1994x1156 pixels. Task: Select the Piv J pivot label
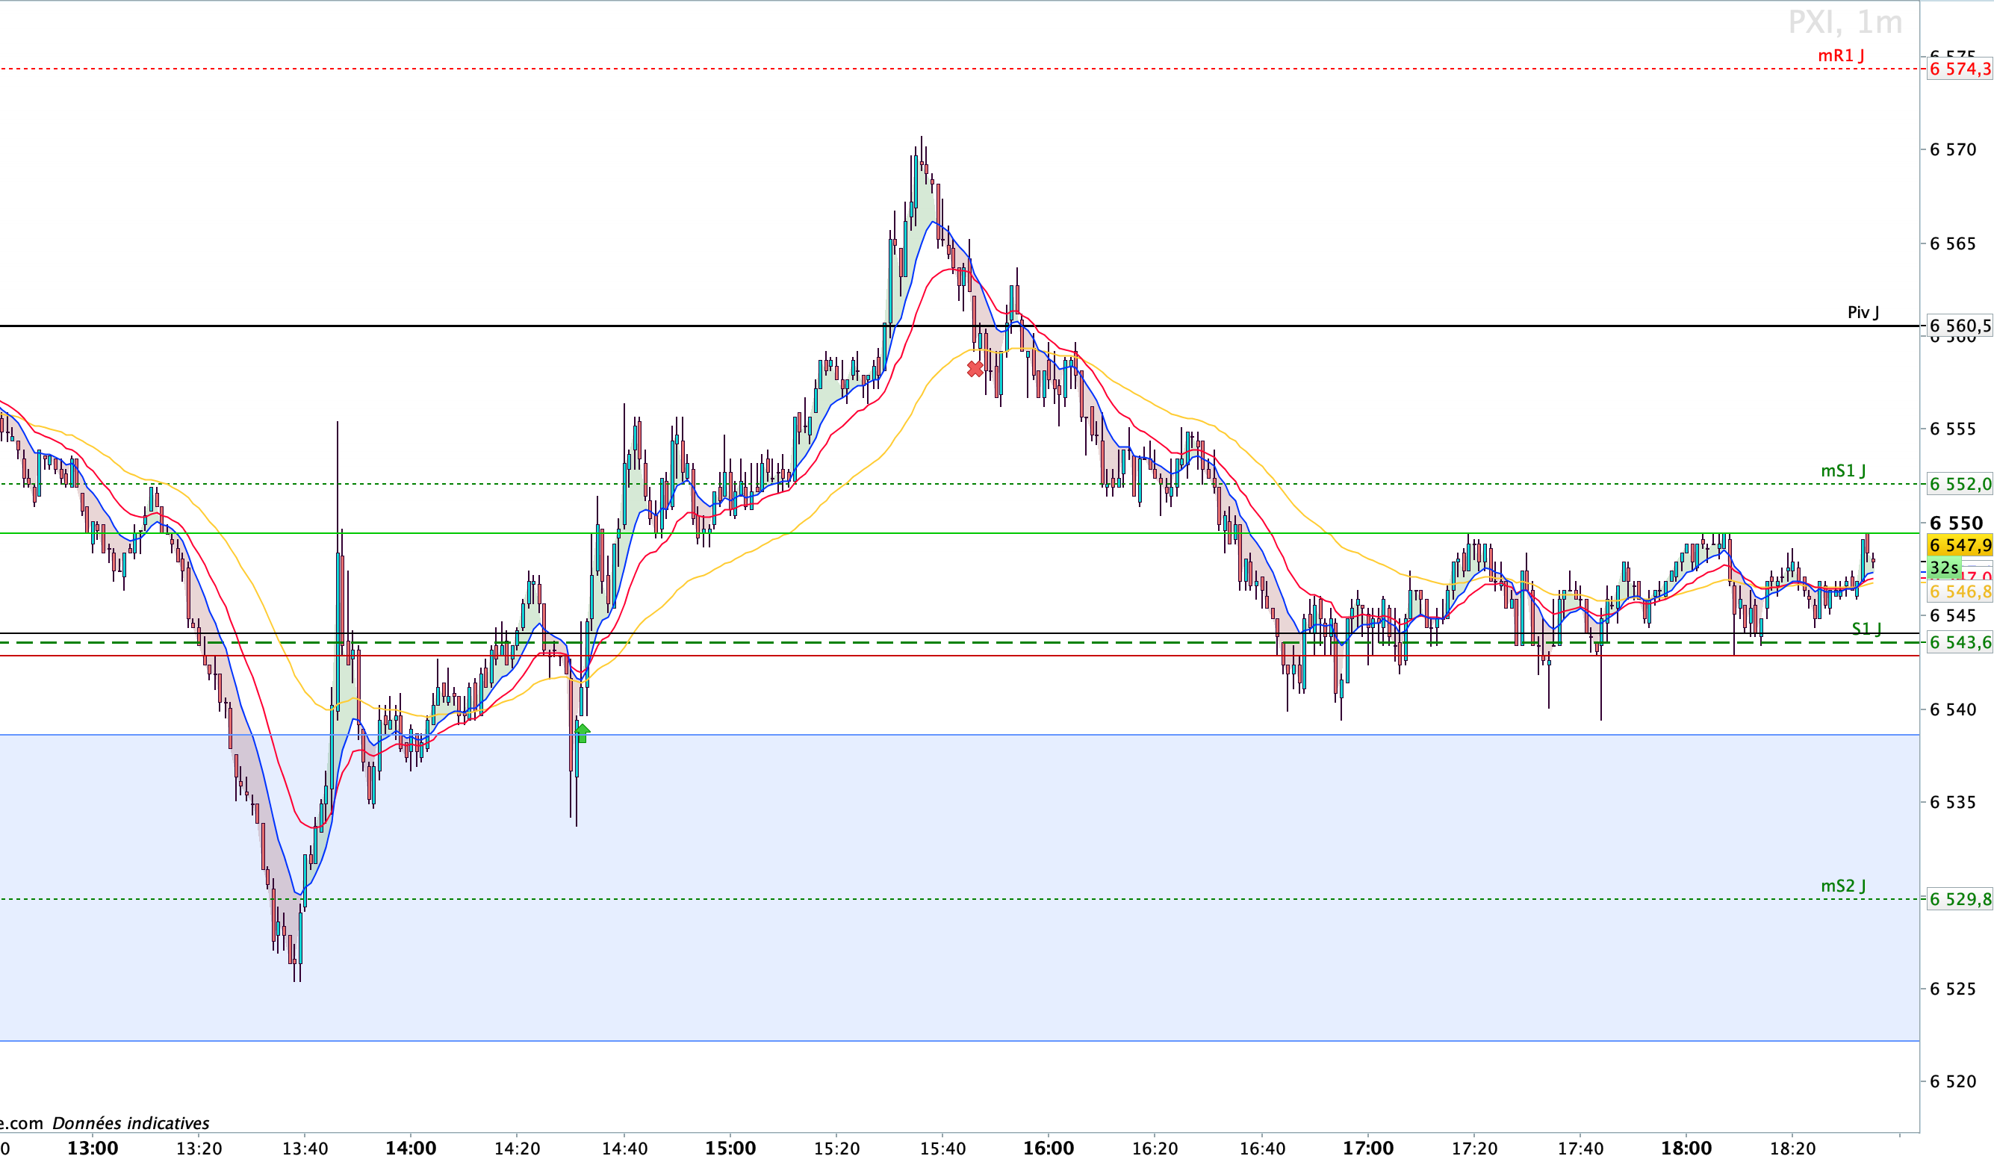pyautogui.click(x=1863, y=313)
